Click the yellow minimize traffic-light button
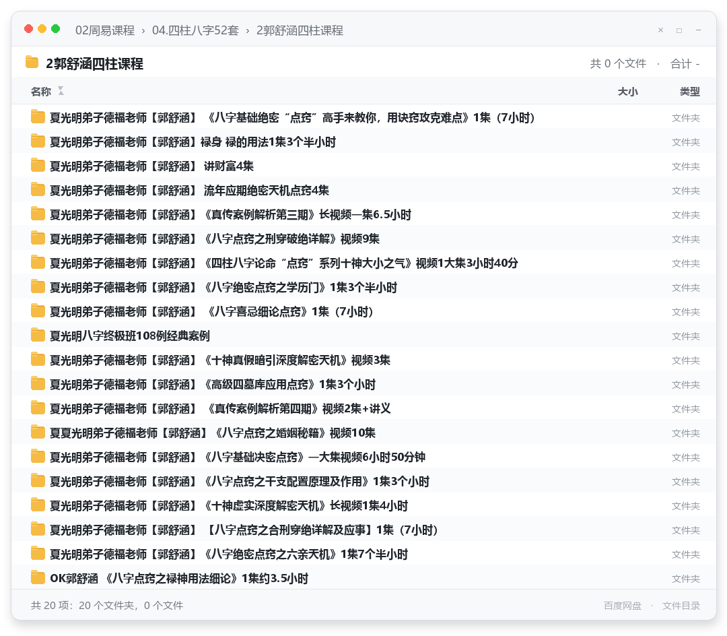This screenshot has width=727, height=636. point(42,29)
